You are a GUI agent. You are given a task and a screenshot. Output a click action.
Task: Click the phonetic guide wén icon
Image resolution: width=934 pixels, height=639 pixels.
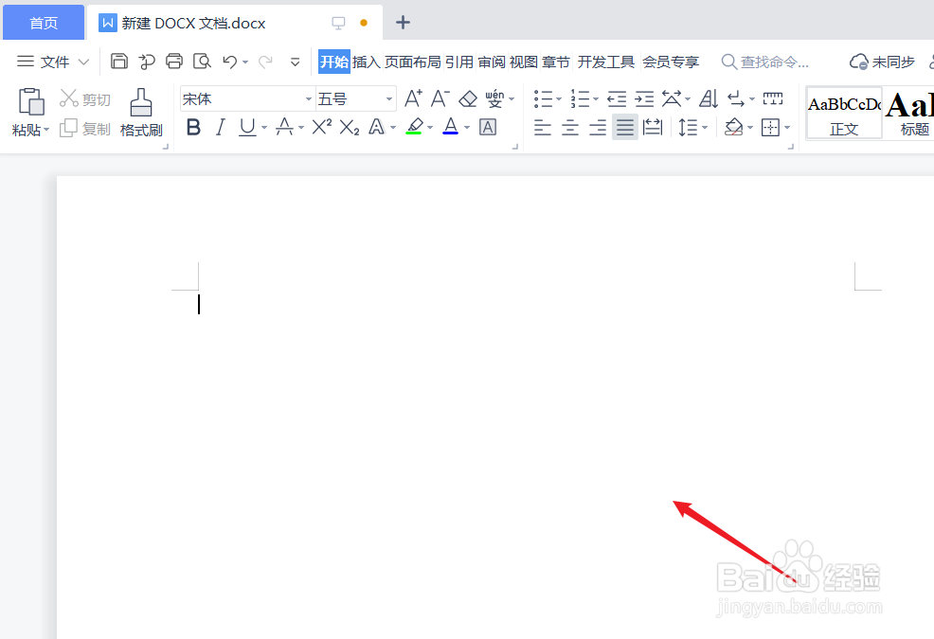[494, 98]
